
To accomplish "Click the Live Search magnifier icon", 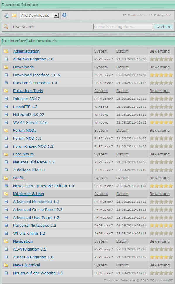I will (6, 27).
